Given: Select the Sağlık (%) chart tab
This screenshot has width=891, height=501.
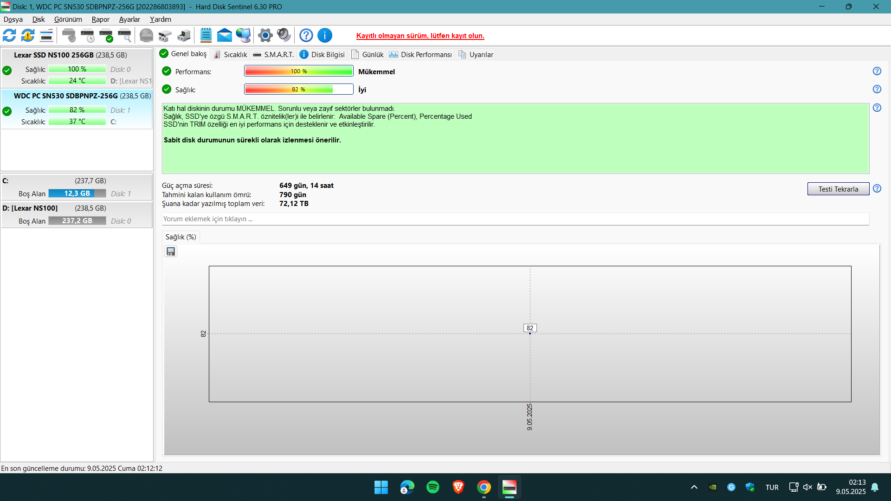Looking at the screenshot, I should tap(181, 237).
